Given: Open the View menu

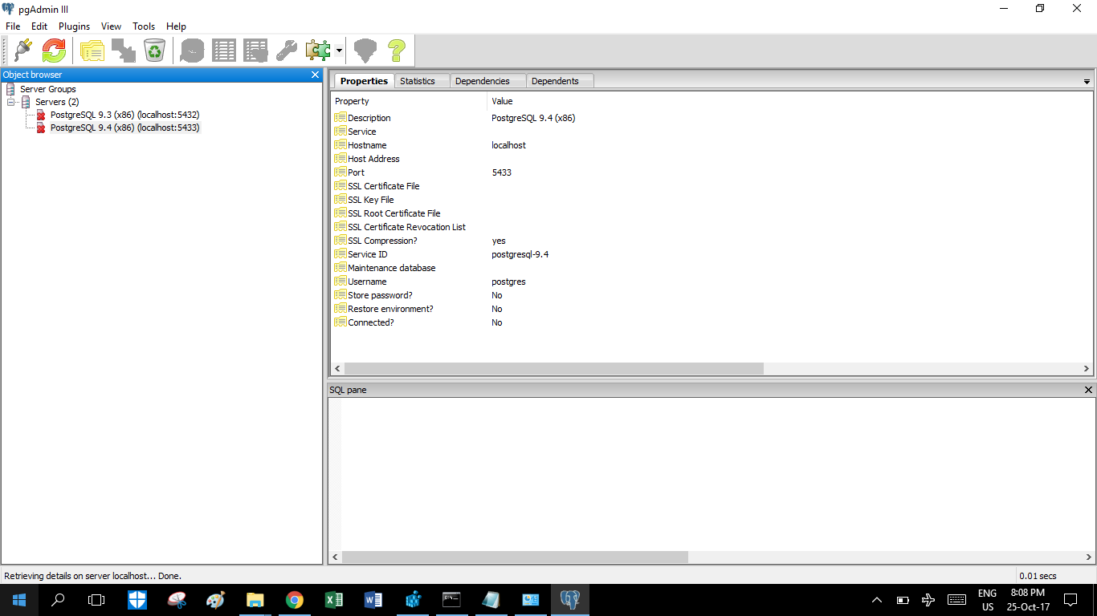Looking at the screenshot, I should point(111,26).
